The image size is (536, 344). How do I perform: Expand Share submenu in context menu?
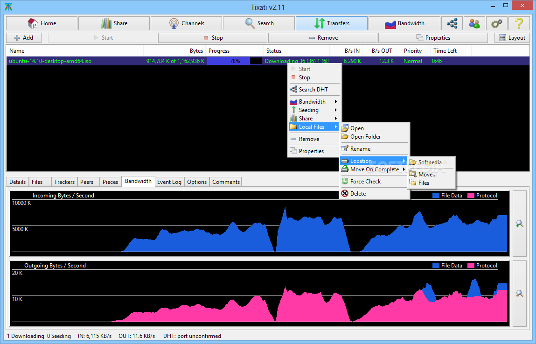[x=314, y=118]
